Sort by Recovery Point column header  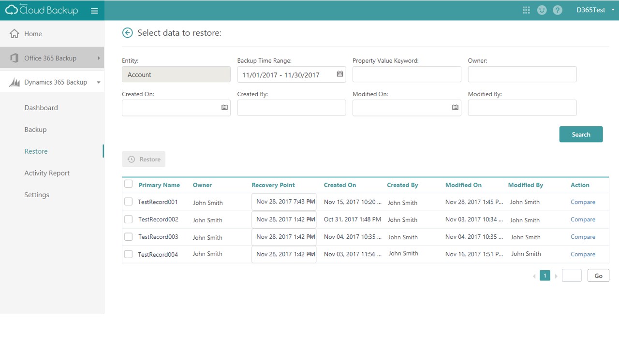[273, 185]
